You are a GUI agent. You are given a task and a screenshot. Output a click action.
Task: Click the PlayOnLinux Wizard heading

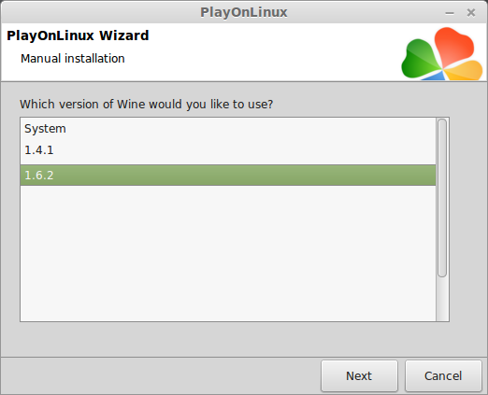click(x=78, y=35)
